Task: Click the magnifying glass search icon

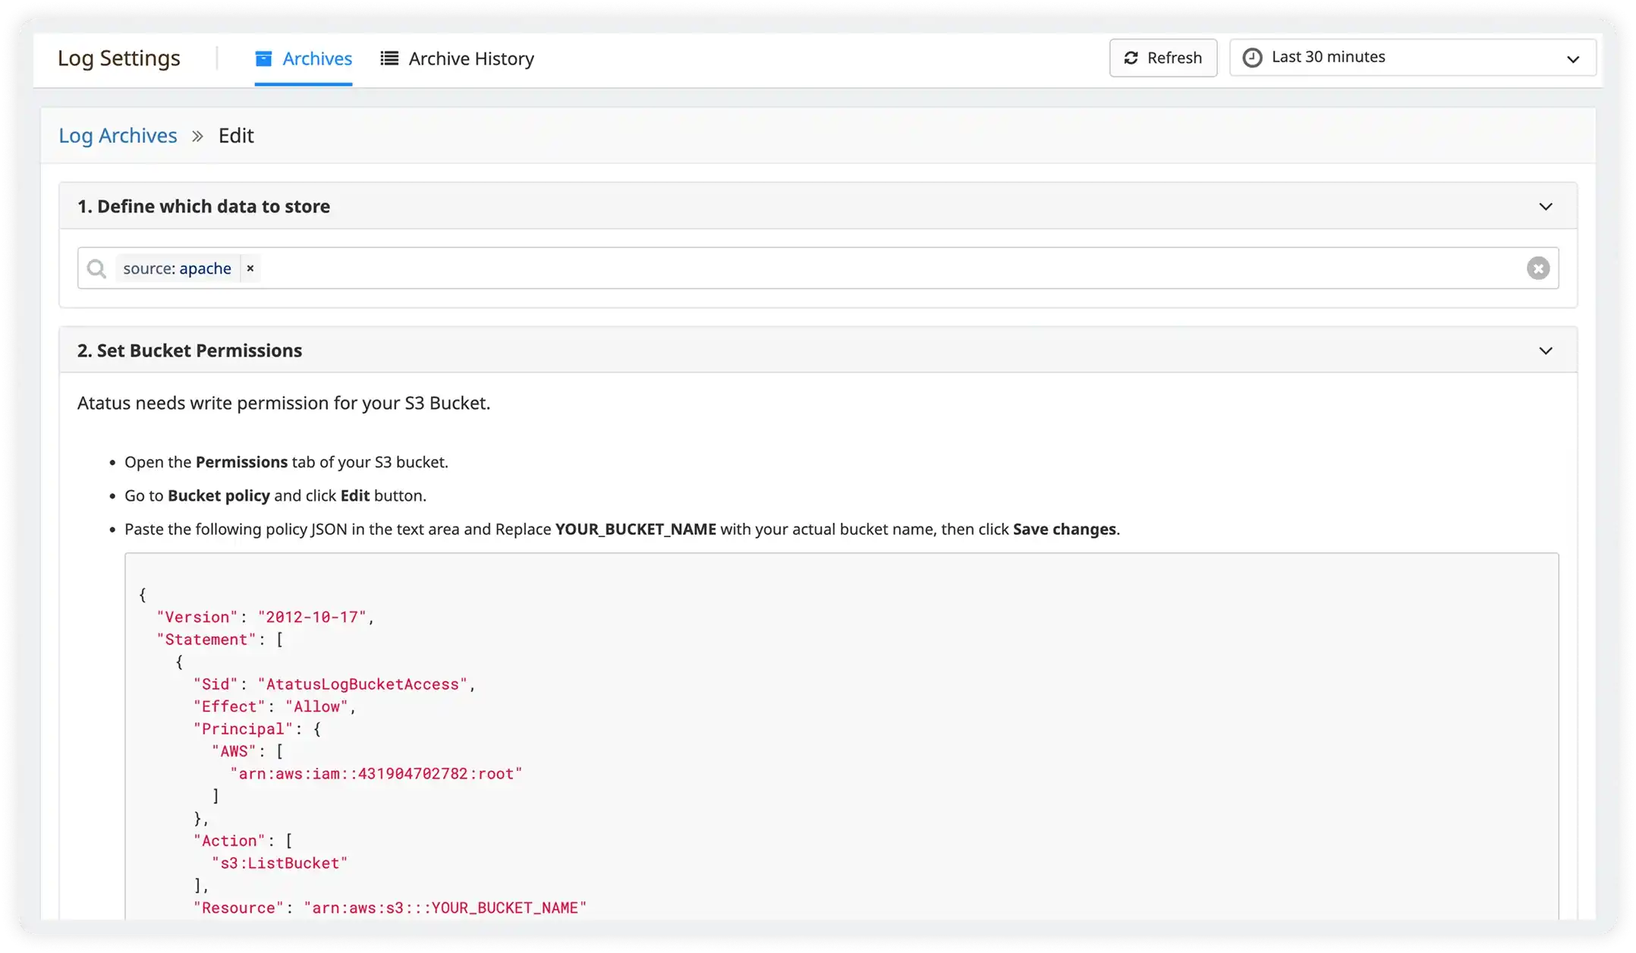Action: pyautogui.click(x=96, y=268)
